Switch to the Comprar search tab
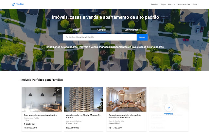This screenshot has width=209, height=132. [102, 30]
